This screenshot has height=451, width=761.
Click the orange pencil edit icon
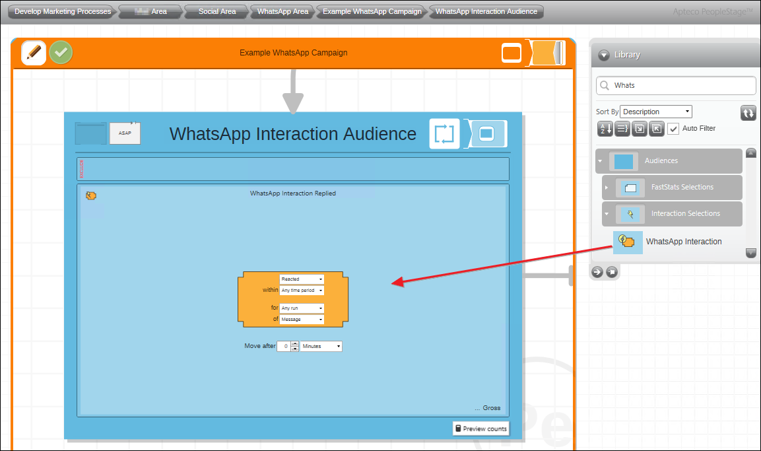tap(34, 52)
